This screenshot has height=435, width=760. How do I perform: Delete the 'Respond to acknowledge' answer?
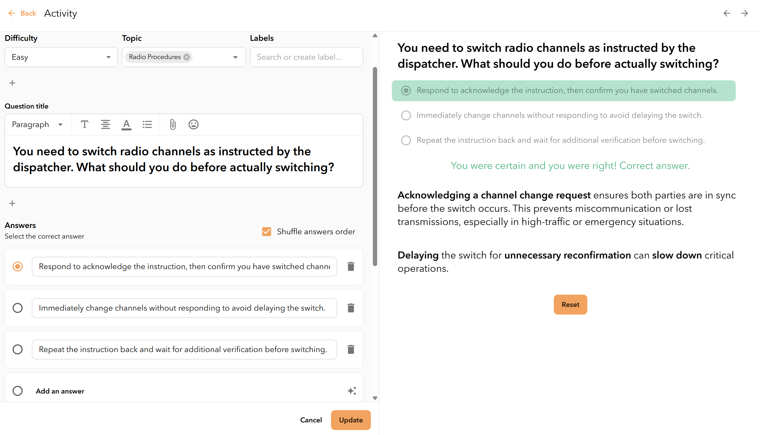click(351, 266)
